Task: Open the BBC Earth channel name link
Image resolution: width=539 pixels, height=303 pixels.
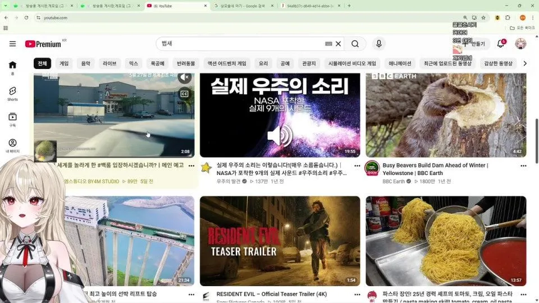Action: coord(394,181)
